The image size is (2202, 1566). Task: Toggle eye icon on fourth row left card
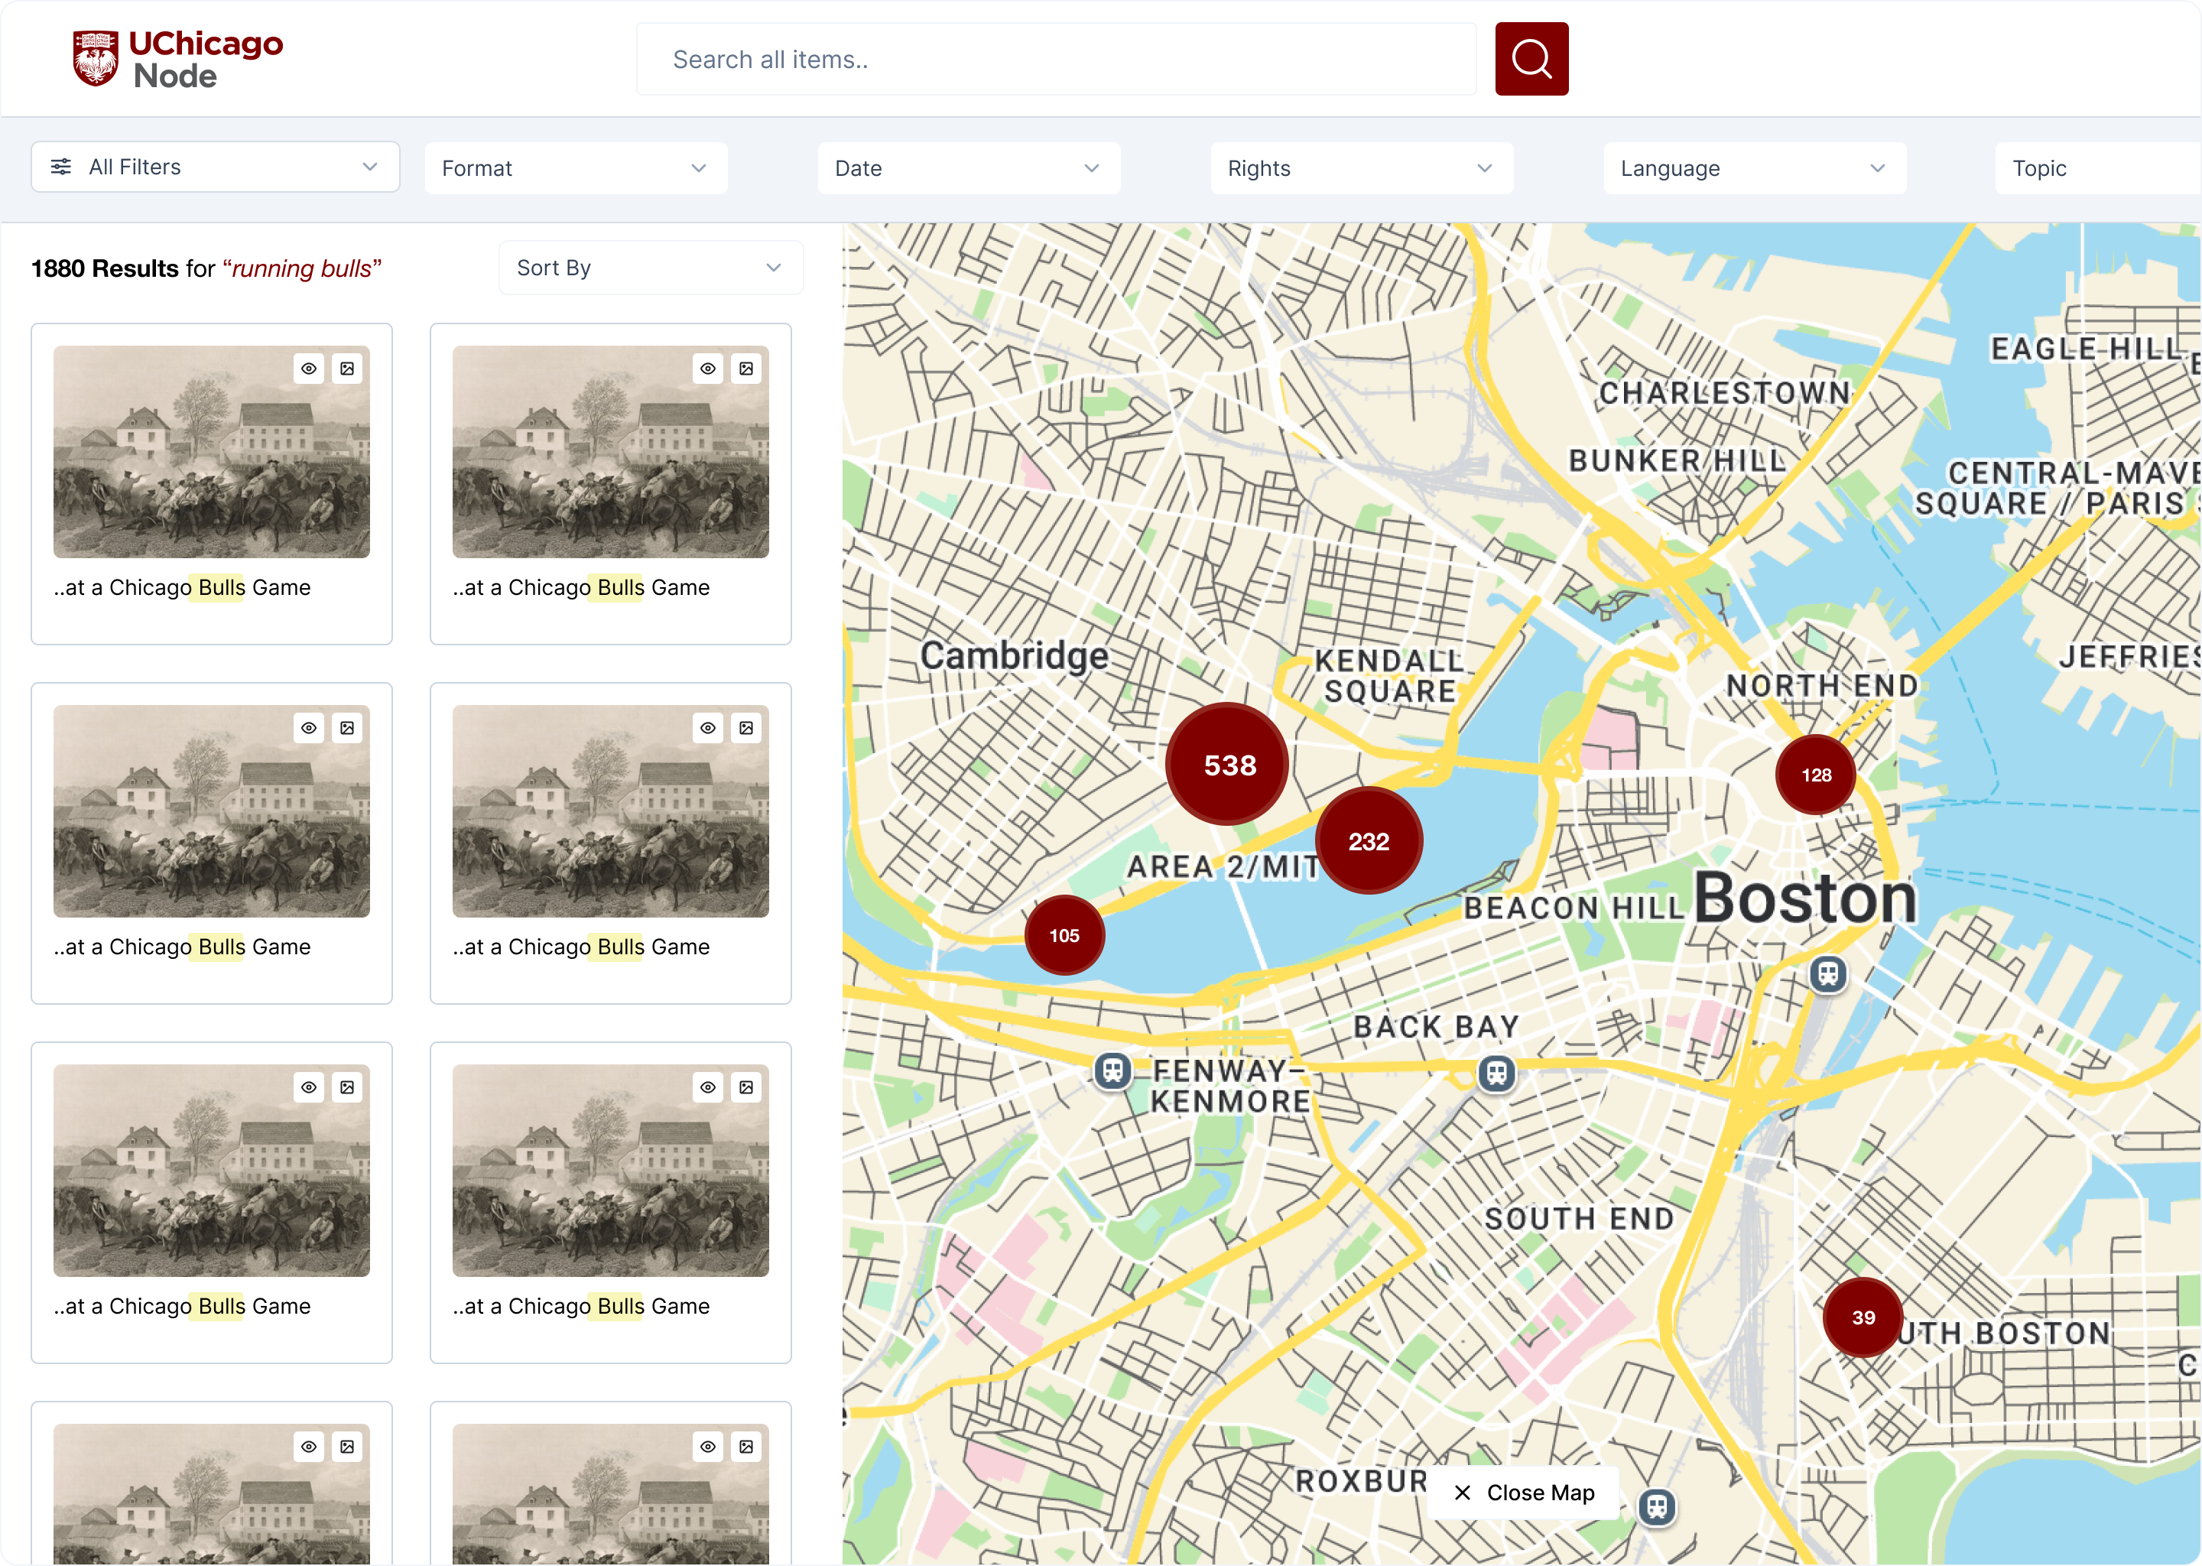pyautogui.click(x=309, y=1447)
